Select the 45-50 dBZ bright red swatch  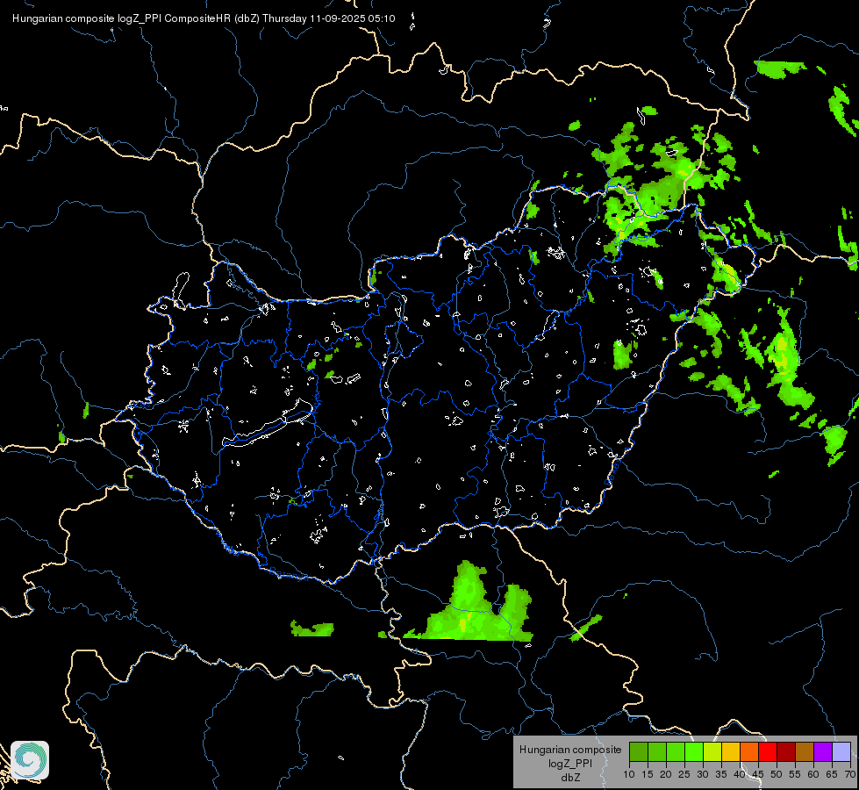(x=768, y=751)
